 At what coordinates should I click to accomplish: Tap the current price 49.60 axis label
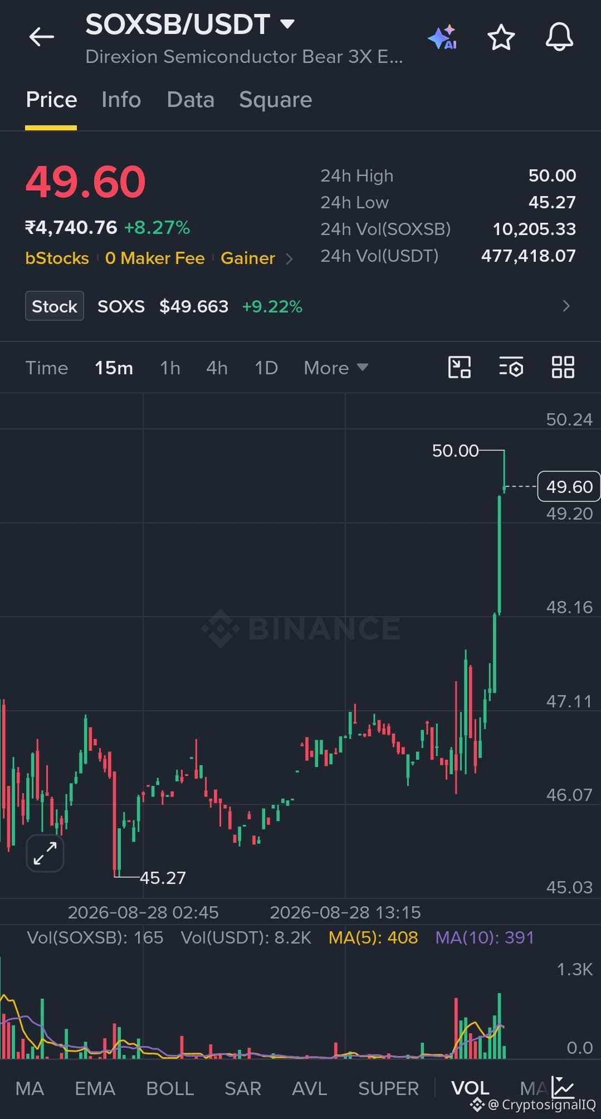coord(569,486)
